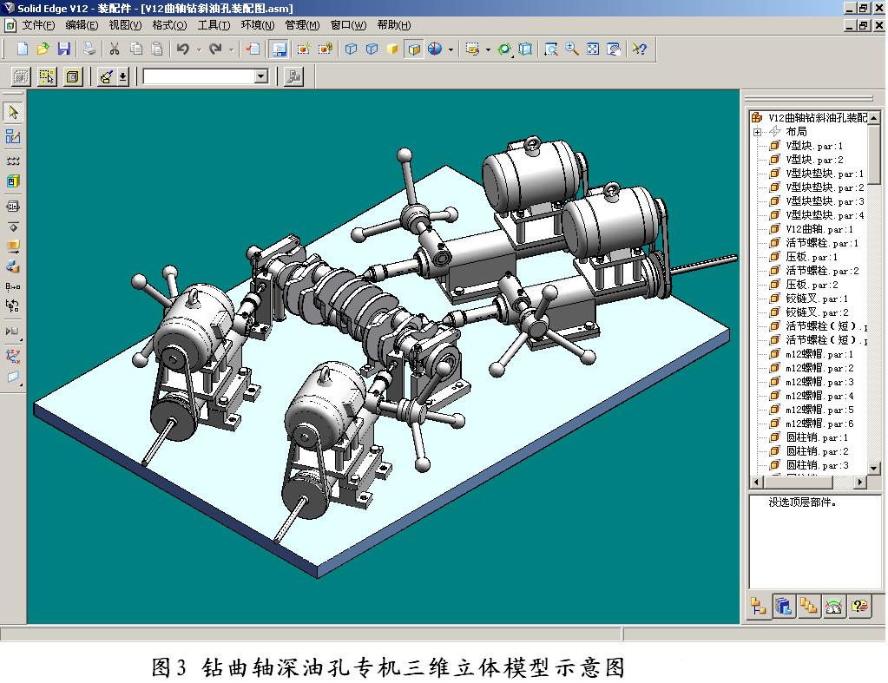Click the common views cube icon

pyautogui.click(x=525, y=49)
